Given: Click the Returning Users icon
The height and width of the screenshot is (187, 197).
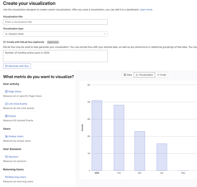Looking at the screenshot, I should click(x=6, y=177).
